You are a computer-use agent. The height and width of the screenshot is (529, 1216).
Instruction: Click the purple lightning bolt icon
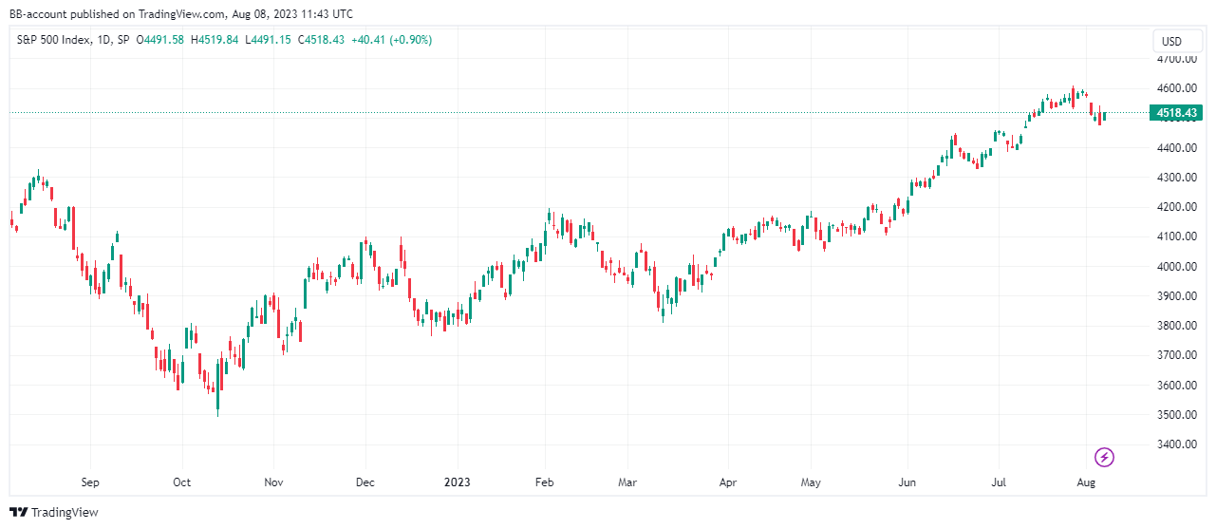[x=1104, y=458]
